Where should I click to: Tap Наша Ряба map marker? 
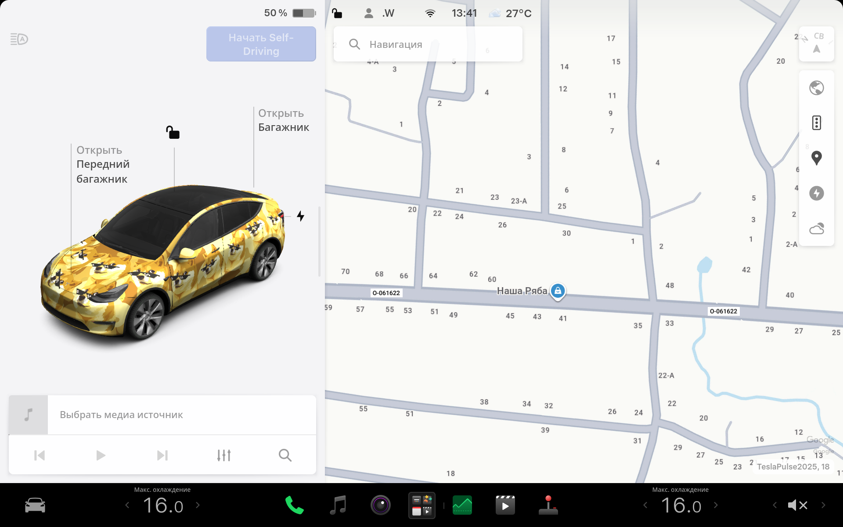click(x=558, y=291)
